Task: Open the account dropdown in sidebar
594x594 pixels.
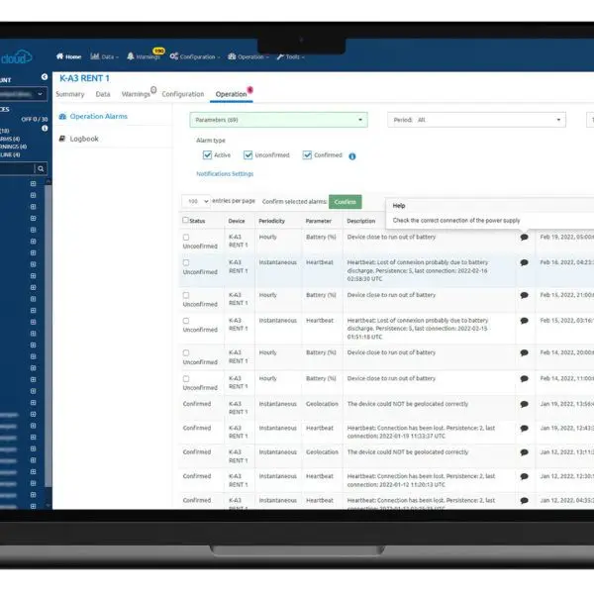Action: [24, 94]
